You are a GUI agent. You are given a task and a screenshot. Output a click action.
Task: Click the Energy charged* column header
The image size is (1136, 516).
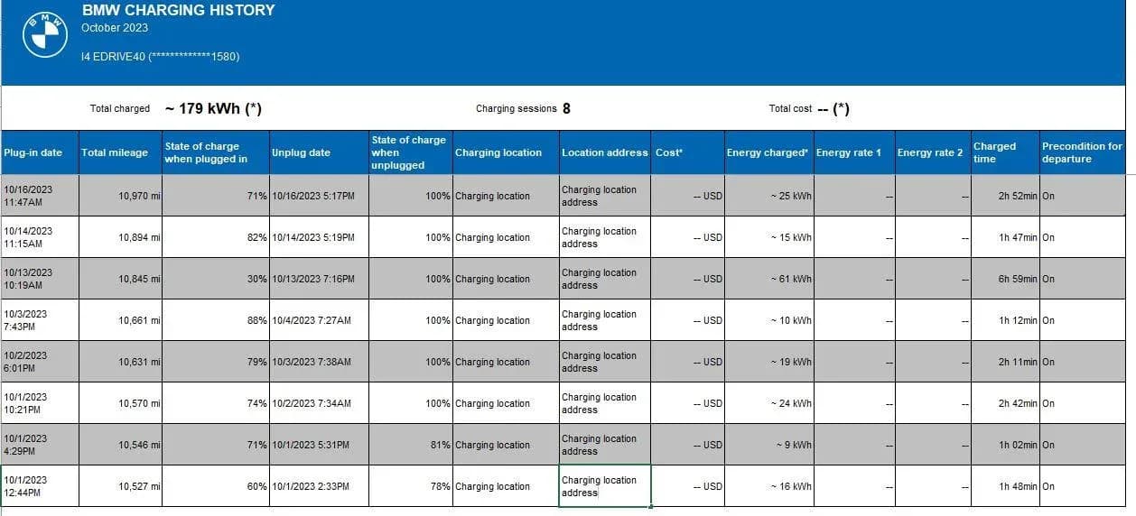coord(769,152)
